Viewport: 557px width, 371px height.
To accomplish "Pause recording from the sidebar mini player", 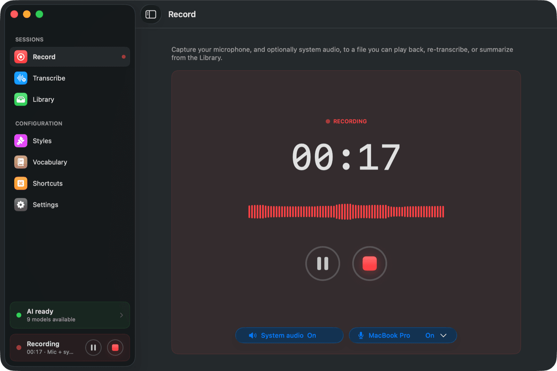I will [x=93, y=348].
